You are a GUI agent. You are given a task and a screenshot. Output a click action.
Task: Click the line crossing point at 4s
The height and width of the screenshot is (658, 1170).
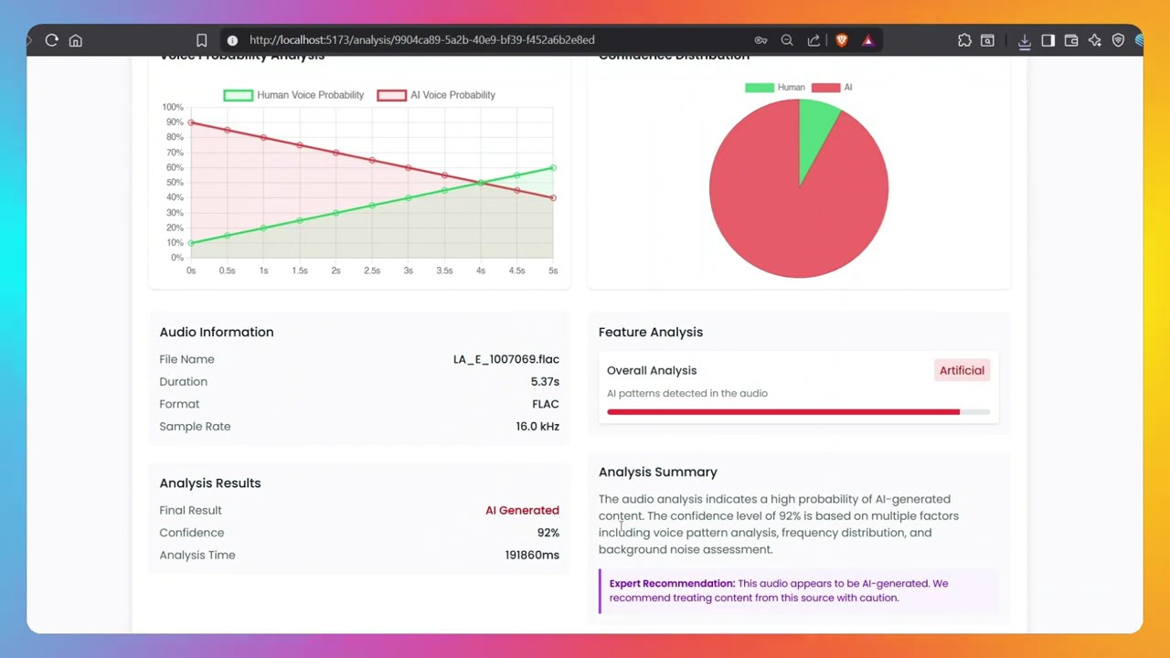[481, 183]
